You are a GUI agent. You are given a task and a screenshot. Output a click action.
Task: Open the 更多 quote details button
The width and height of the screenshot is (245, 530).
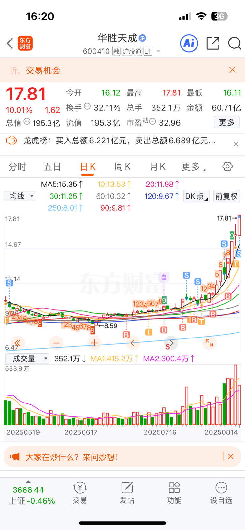point(226,122)
